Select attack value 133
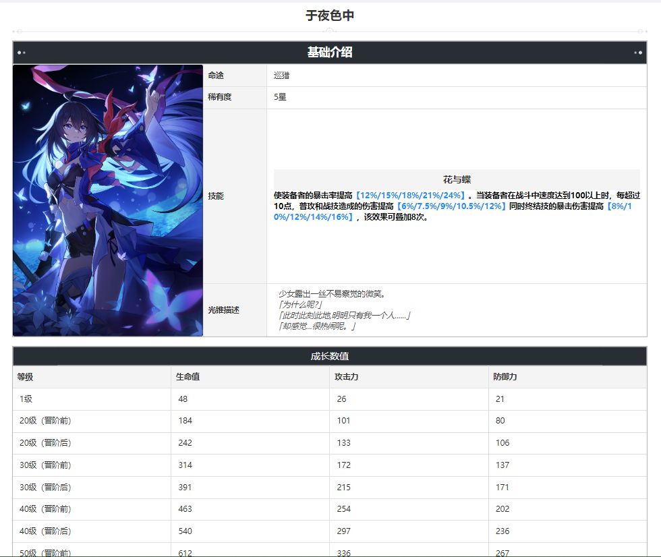Screen dimensions: 661x557 click(343, 443)
